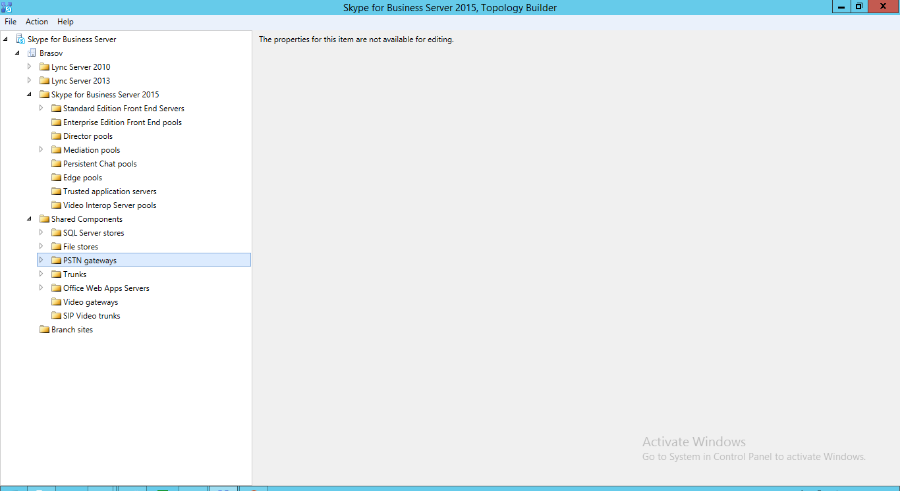Click the Office Web Apps Servers folder icon
Image resolution: width=900 pixels, height=491 pixels.
click(x=56, y=288)
